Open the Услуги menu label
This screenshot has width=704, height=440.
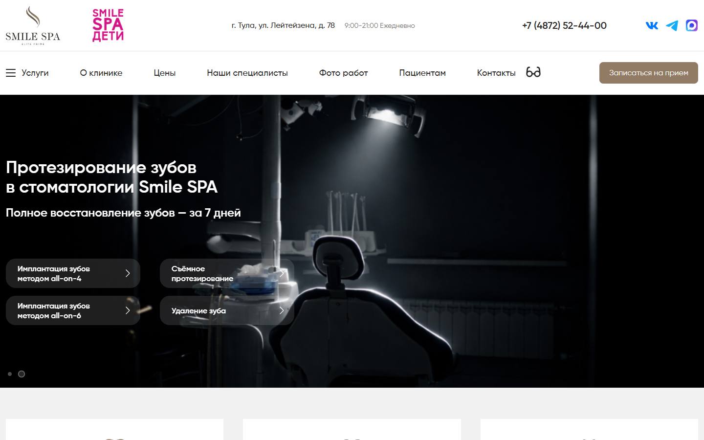pos(35,73)
